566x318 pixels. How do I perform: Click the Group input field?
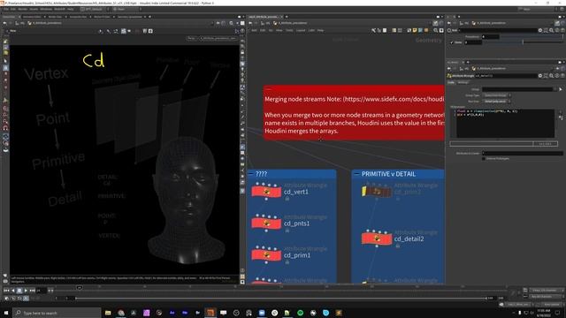tap(517, 89)
